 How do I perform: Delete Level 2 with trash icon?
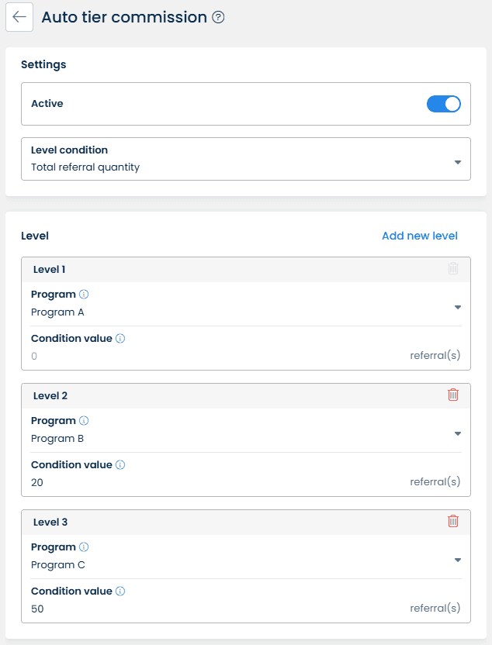(x=453, y=395)
